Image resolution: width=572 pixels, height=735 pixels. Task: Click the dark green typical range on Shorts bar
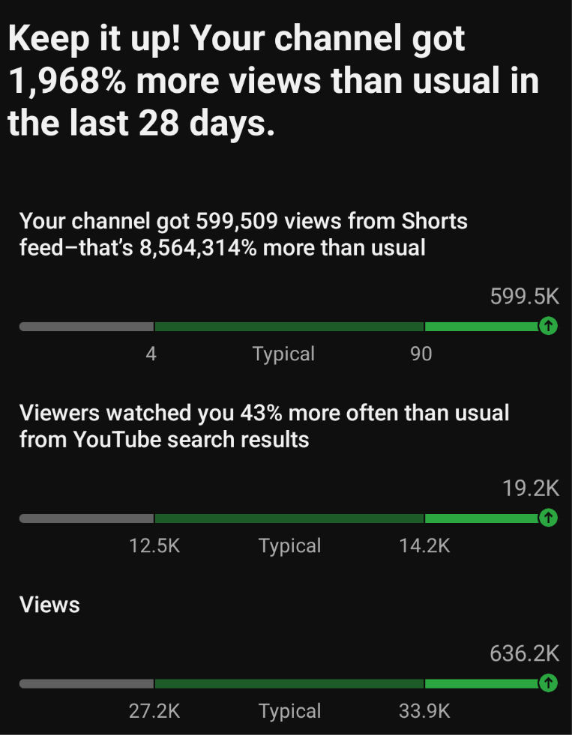point(289,327)
